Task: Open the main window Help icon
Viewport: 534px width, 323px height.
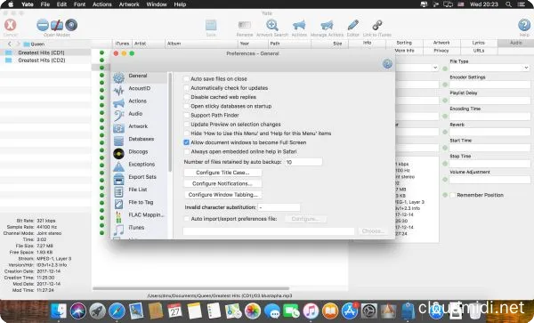Action: (x=524, y=25)
